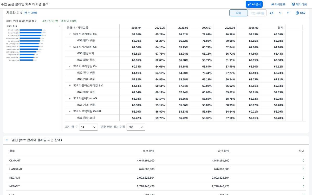Collapse the S01 노르딕메탈 GmbH row
Screen dimensions: 312x195
tap(70, 111)
